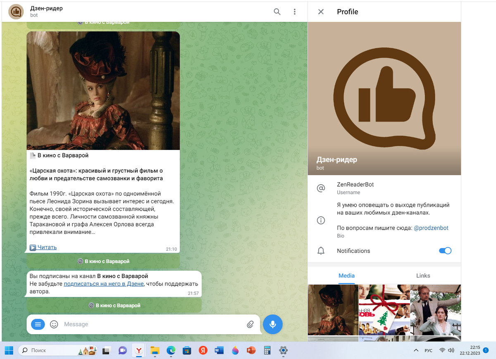Open Task View on the taskbar
Image resolution: width=496 pixels, height=359 pixels.
pos(107,350)
